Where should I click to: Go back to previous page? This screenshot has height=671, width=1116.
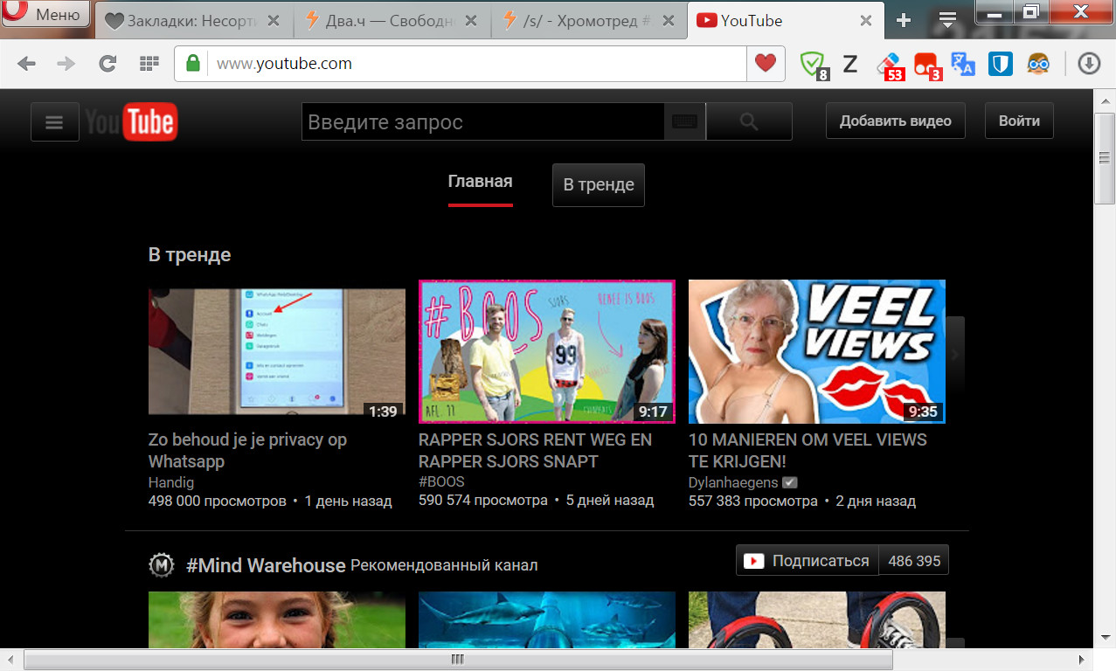coord(26,64)
